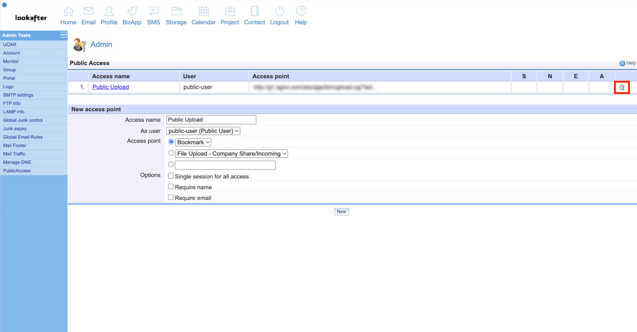Check the Require name option

[171, 187]
